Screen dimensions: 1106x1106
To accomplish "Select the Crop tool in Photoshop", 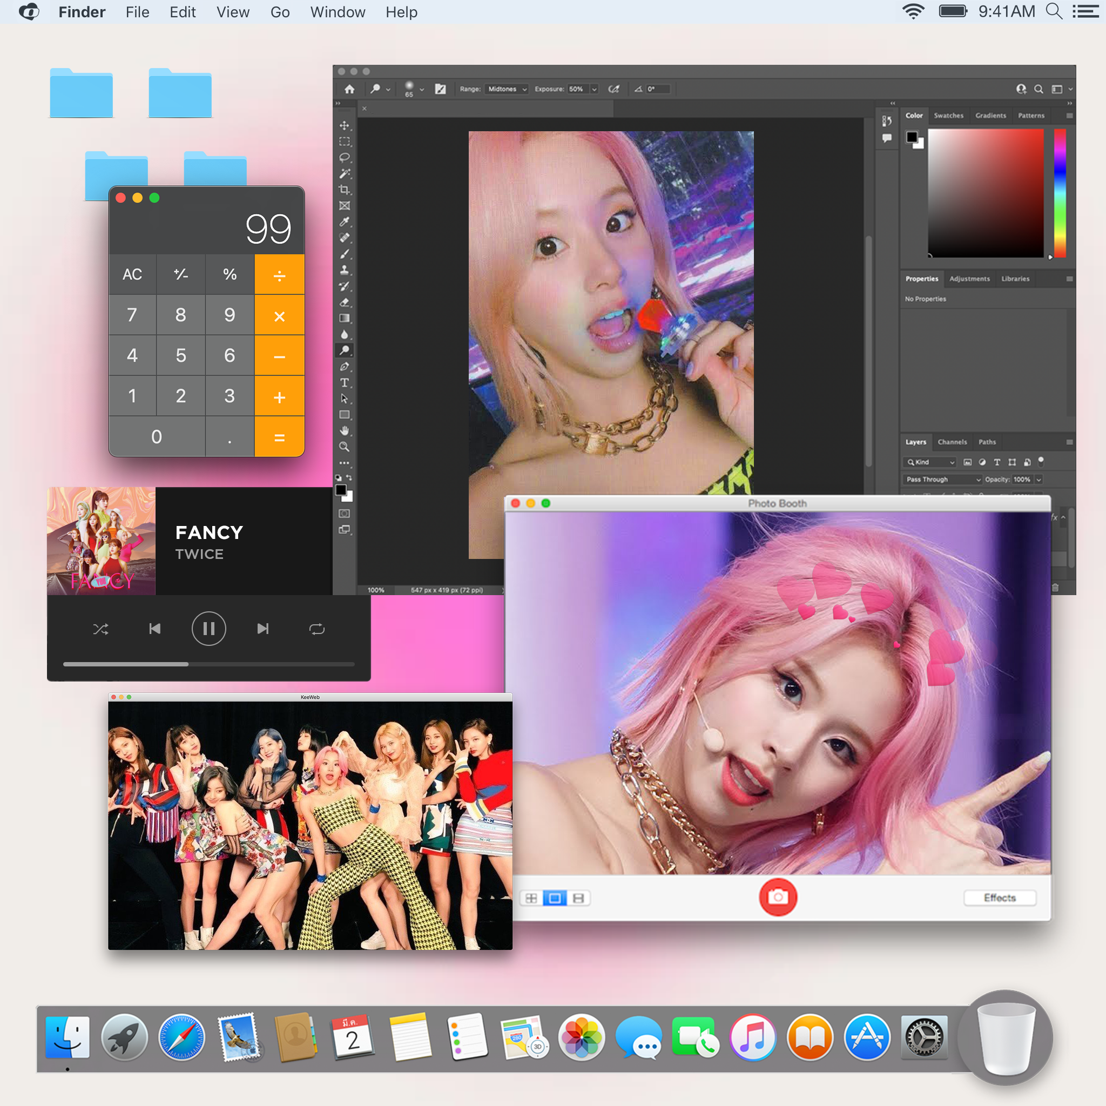I will click(x=344, y=190).
